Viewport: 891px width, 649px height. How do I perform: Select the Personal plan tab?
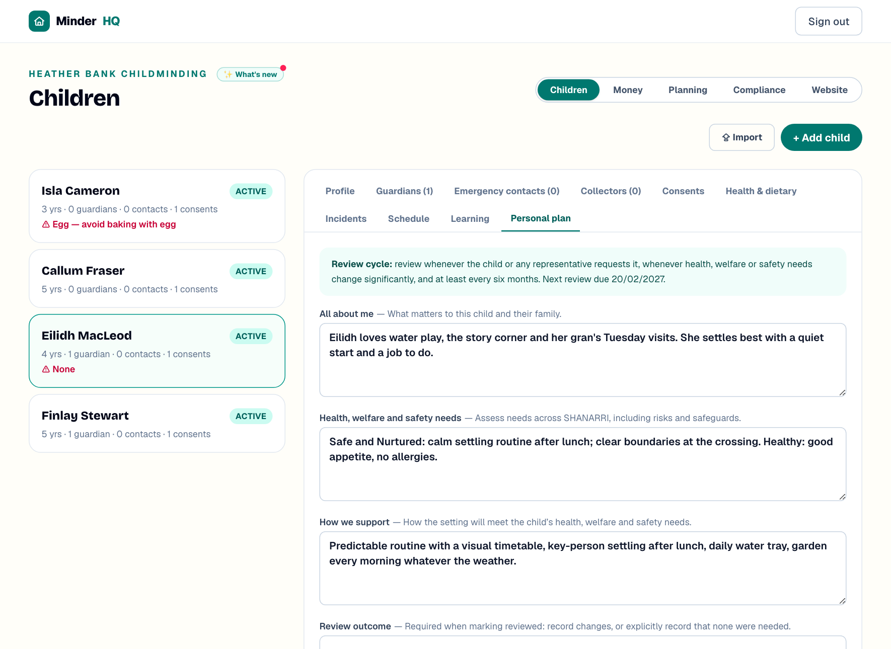(540, 218)
